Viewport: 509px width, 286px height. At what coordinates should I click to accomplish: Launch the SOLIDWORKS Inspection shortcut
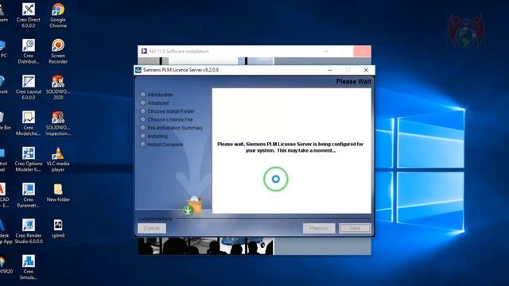[58, 123]
